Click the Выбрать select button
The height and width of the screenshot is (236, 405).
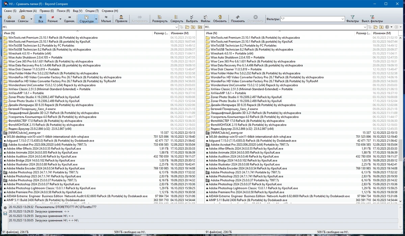point(192,19)
